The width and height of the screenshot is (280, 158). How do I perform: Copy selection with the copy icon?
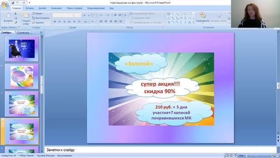pos(16,18)
